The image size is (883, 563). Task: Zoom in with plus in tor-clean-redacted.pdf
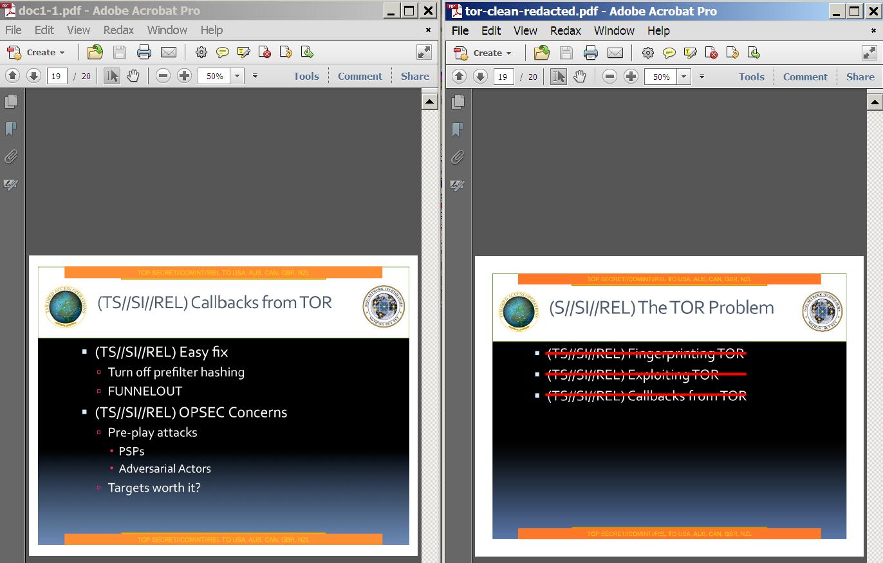(631, 77)
